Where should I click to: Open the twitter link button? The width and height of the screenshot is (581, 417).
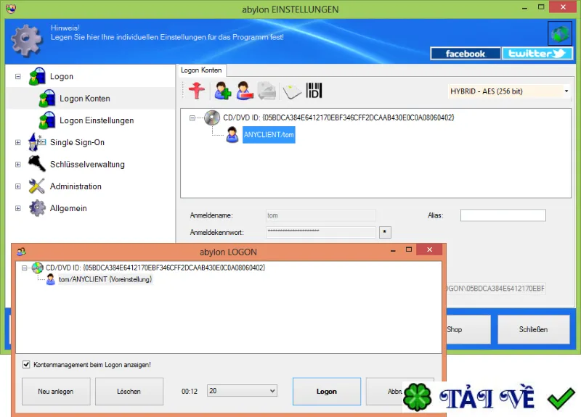[x=537, y=54]
